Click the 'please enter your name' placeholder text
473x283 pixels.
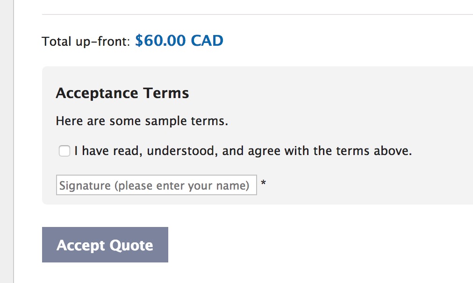pos(182,186)
